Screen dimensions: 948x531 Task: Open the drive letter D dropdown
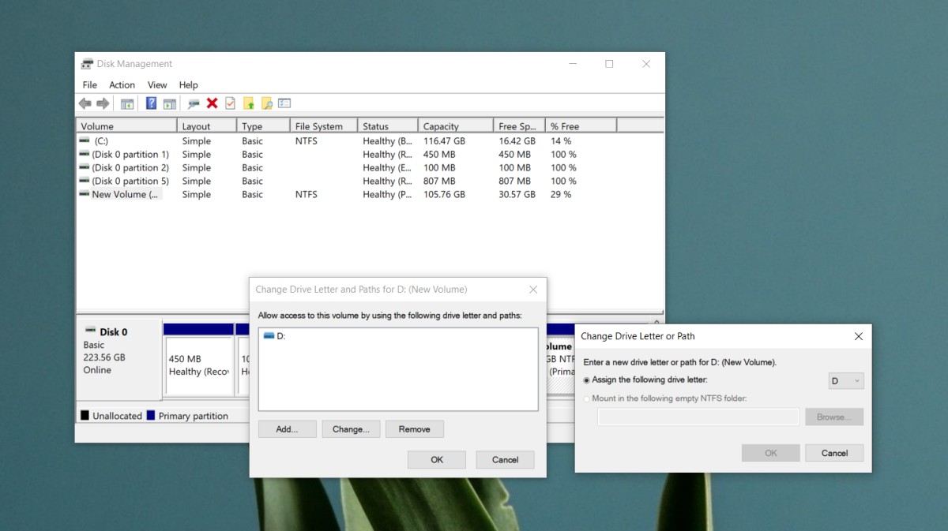846,381
